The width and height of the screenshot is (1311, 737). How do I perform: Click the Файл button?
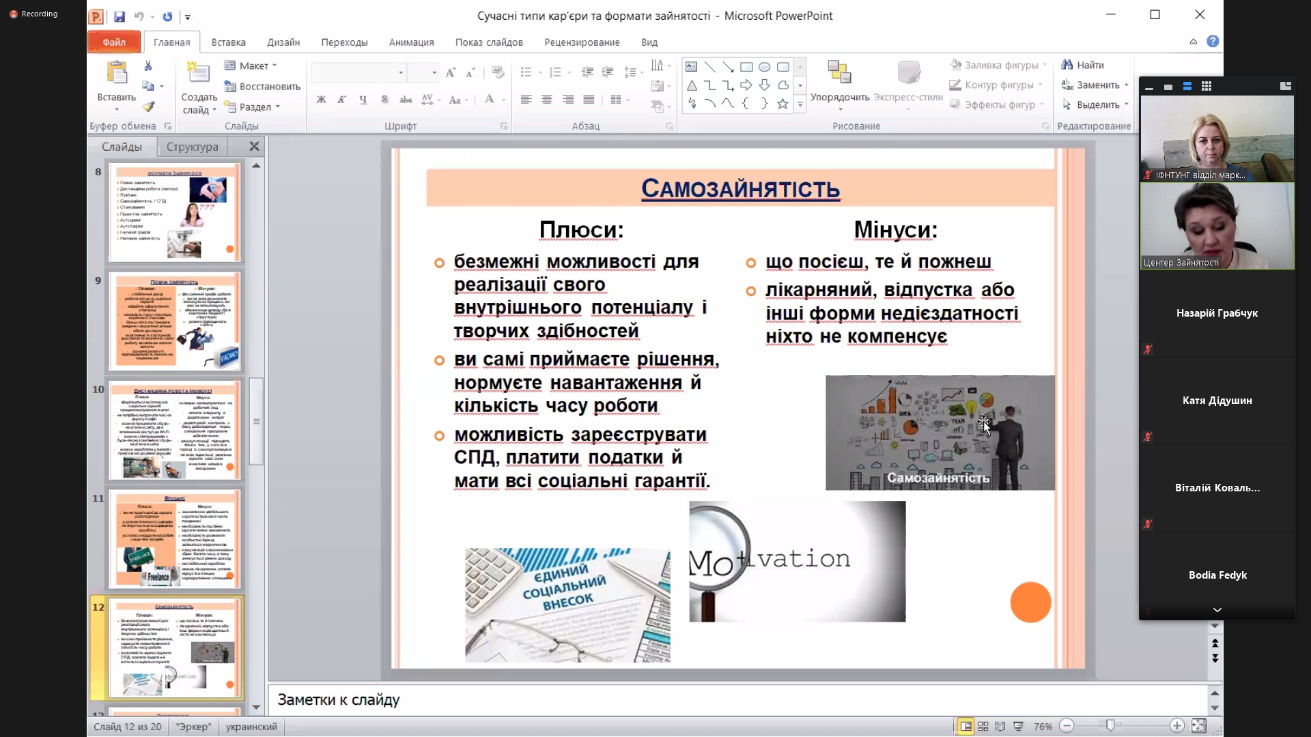[114, 42]
